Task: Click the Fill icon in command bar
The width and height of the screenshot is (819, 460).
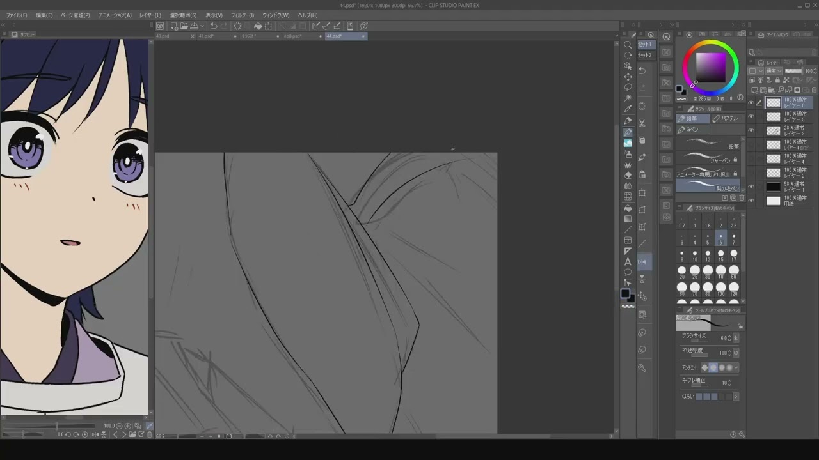Action: (258, 26)
